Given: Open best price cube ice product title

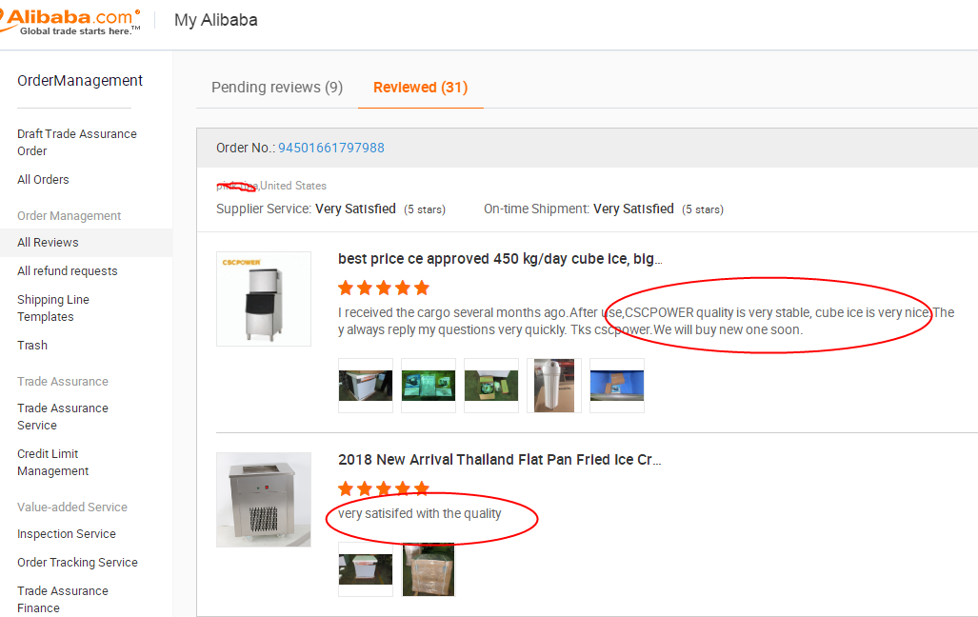Looking at the screenshot, I should tap(500, 259).
